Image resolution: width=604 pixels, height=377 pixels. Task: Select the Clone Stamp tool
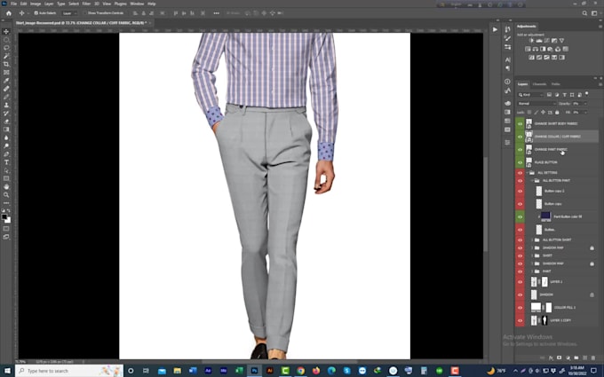6,105
